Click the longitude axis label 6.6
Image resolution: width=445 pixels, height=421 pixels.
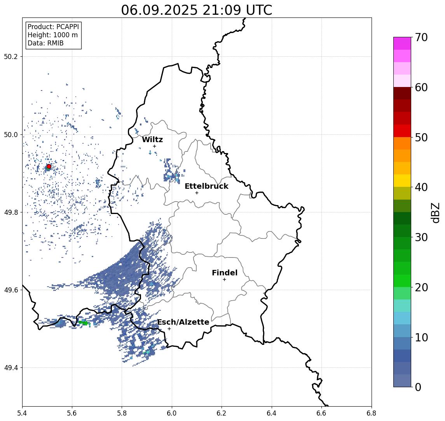(321, 413)
